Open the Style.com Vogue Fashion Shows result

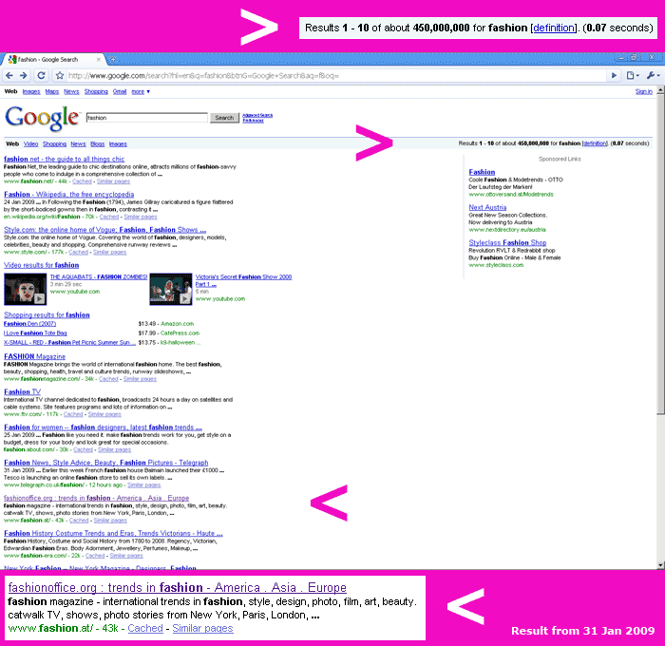pyautogui.click(x=104, y=230)
